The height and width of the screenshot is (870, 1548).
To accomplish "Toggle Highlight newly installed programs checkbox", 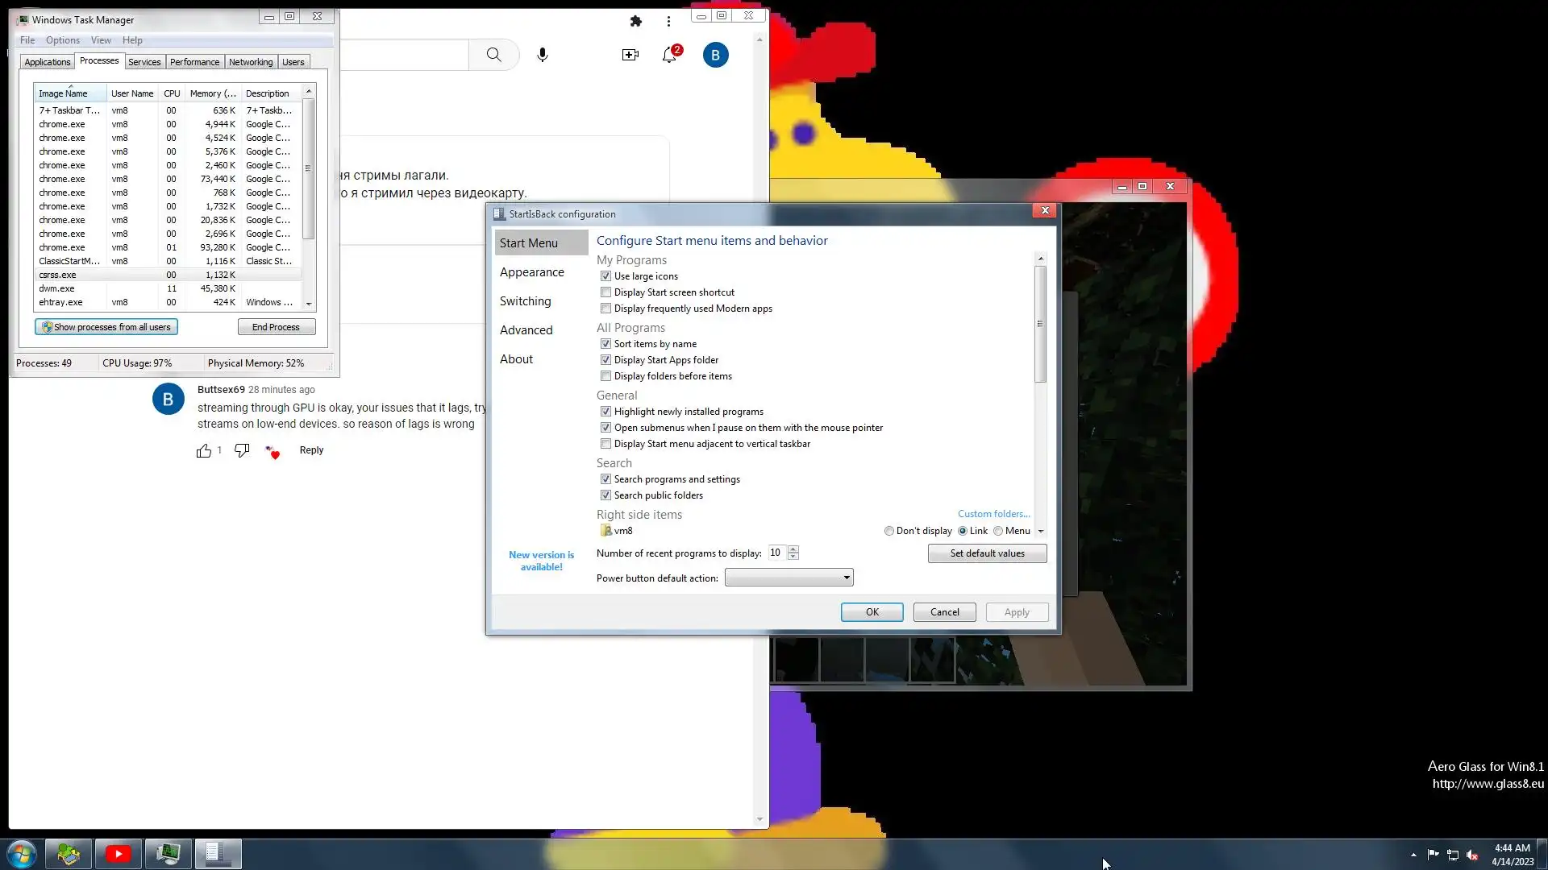I will (x=605, y=412).
